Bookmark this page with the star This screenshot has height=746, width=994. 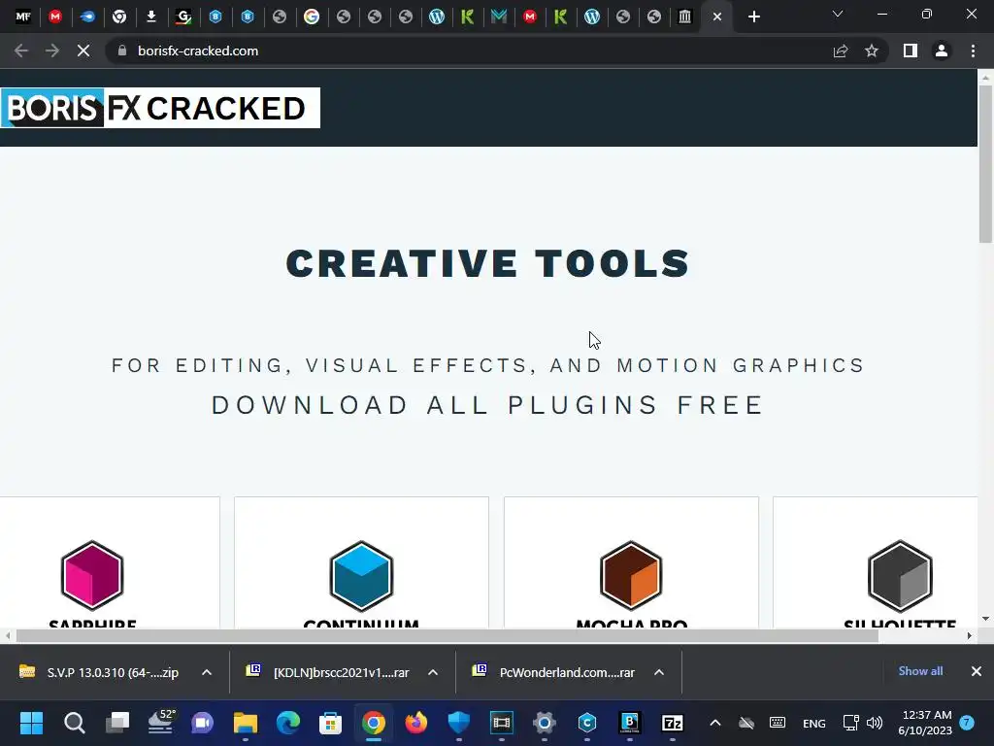(x=872, y=51)
